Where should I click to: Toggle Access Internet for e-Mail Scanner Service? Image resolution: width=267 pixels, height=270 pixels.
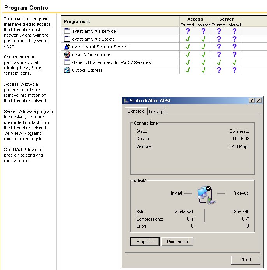(203, 47)
